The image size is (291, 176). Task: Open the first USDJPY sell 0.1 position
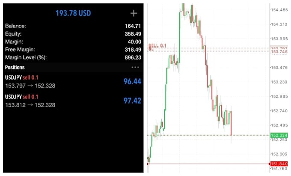pos(73,81)
